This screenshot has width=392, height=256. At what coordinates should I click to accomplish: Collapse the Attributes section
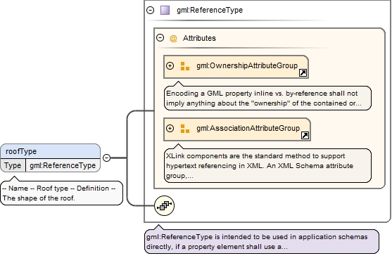coord(160,38)
